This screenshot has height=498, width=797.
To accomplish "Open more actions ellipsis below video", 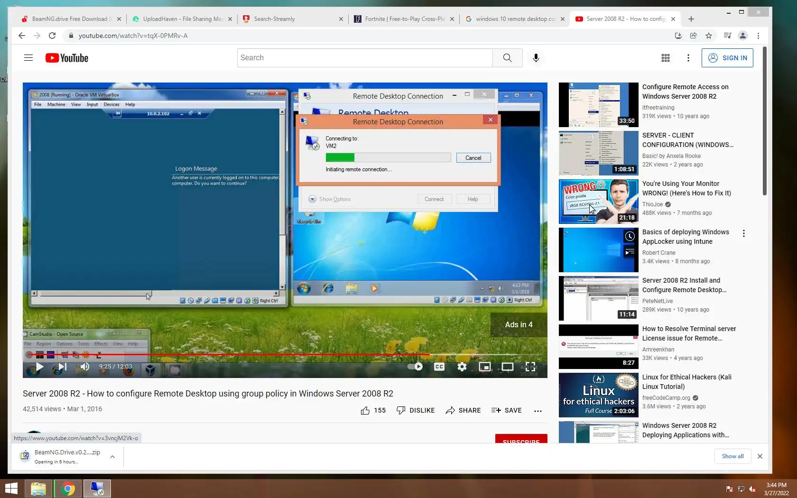I will click(538, 411).
